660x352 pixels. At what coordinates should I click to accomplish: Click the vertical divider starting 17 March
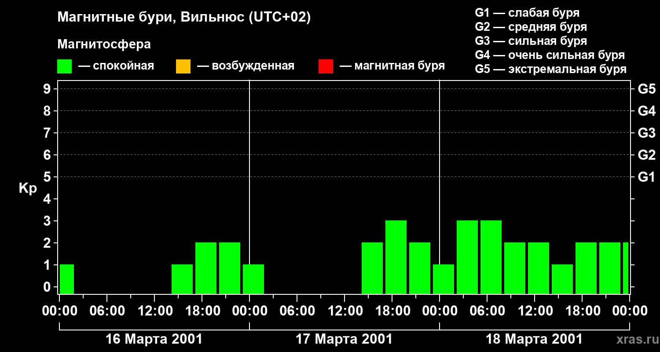249,187
